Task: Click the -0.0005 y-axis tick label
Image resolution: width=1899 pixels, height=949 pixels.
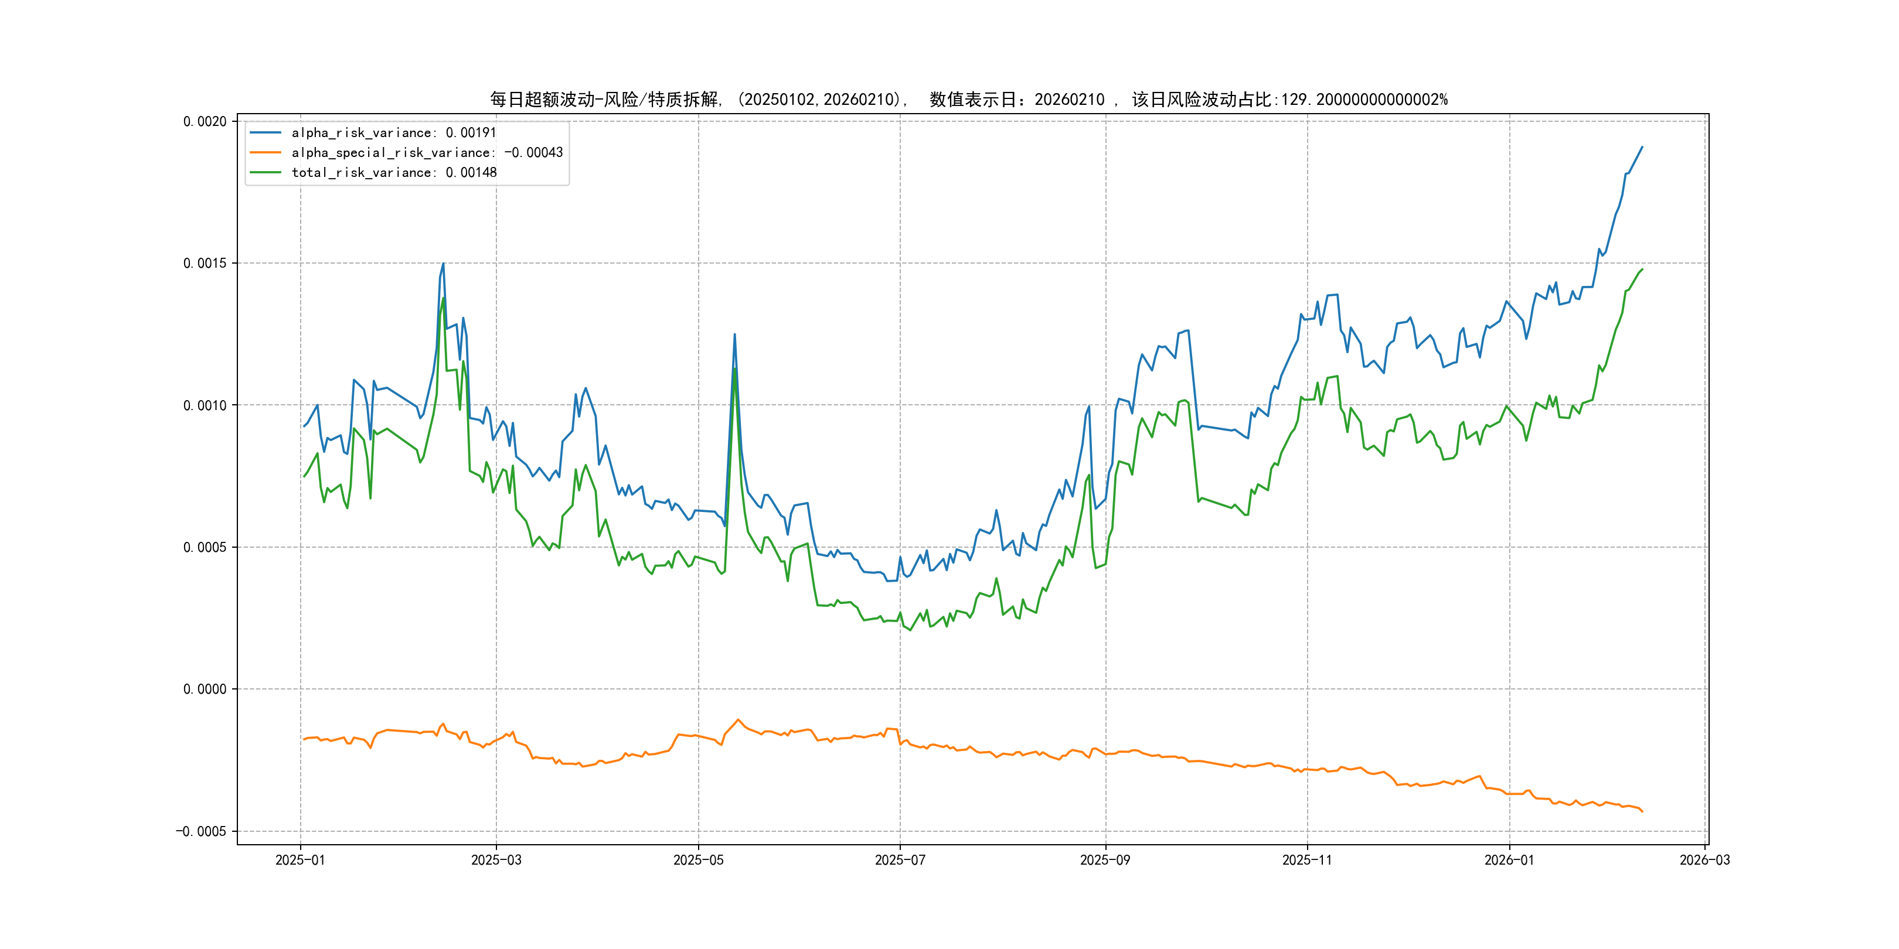Action: pos(201,831)
